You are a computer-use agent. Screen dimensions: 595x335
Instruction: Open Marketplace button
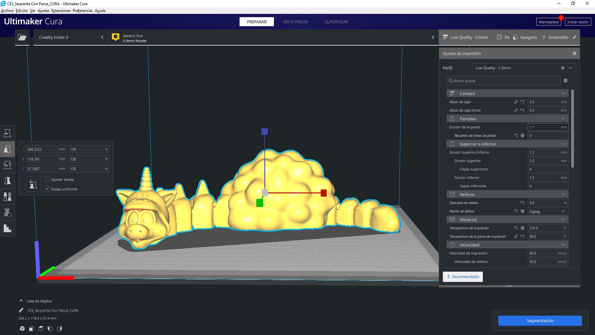[x=549, y=22]
